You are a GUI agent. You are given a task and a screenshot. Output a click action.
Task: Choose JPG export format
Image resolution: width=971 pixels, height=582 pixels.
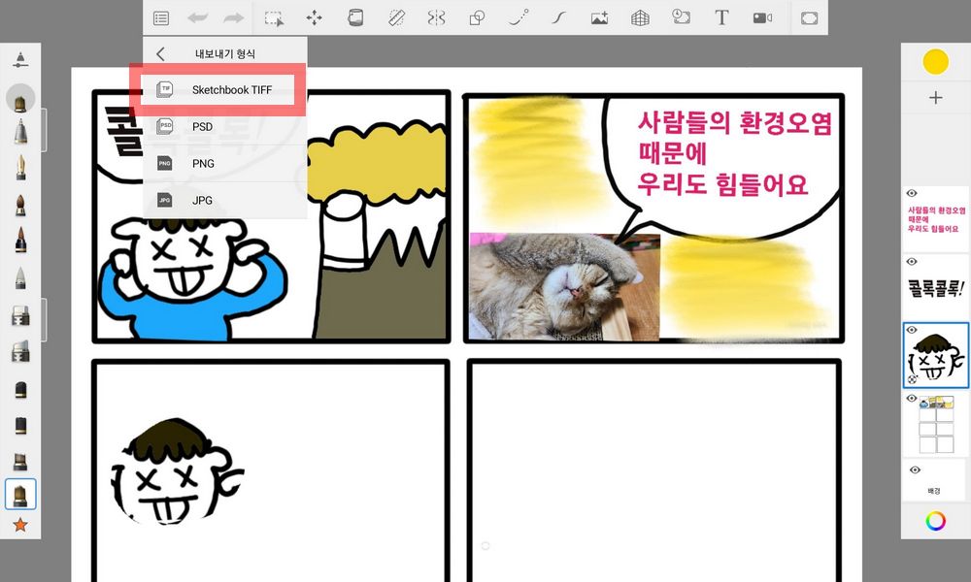225,200
